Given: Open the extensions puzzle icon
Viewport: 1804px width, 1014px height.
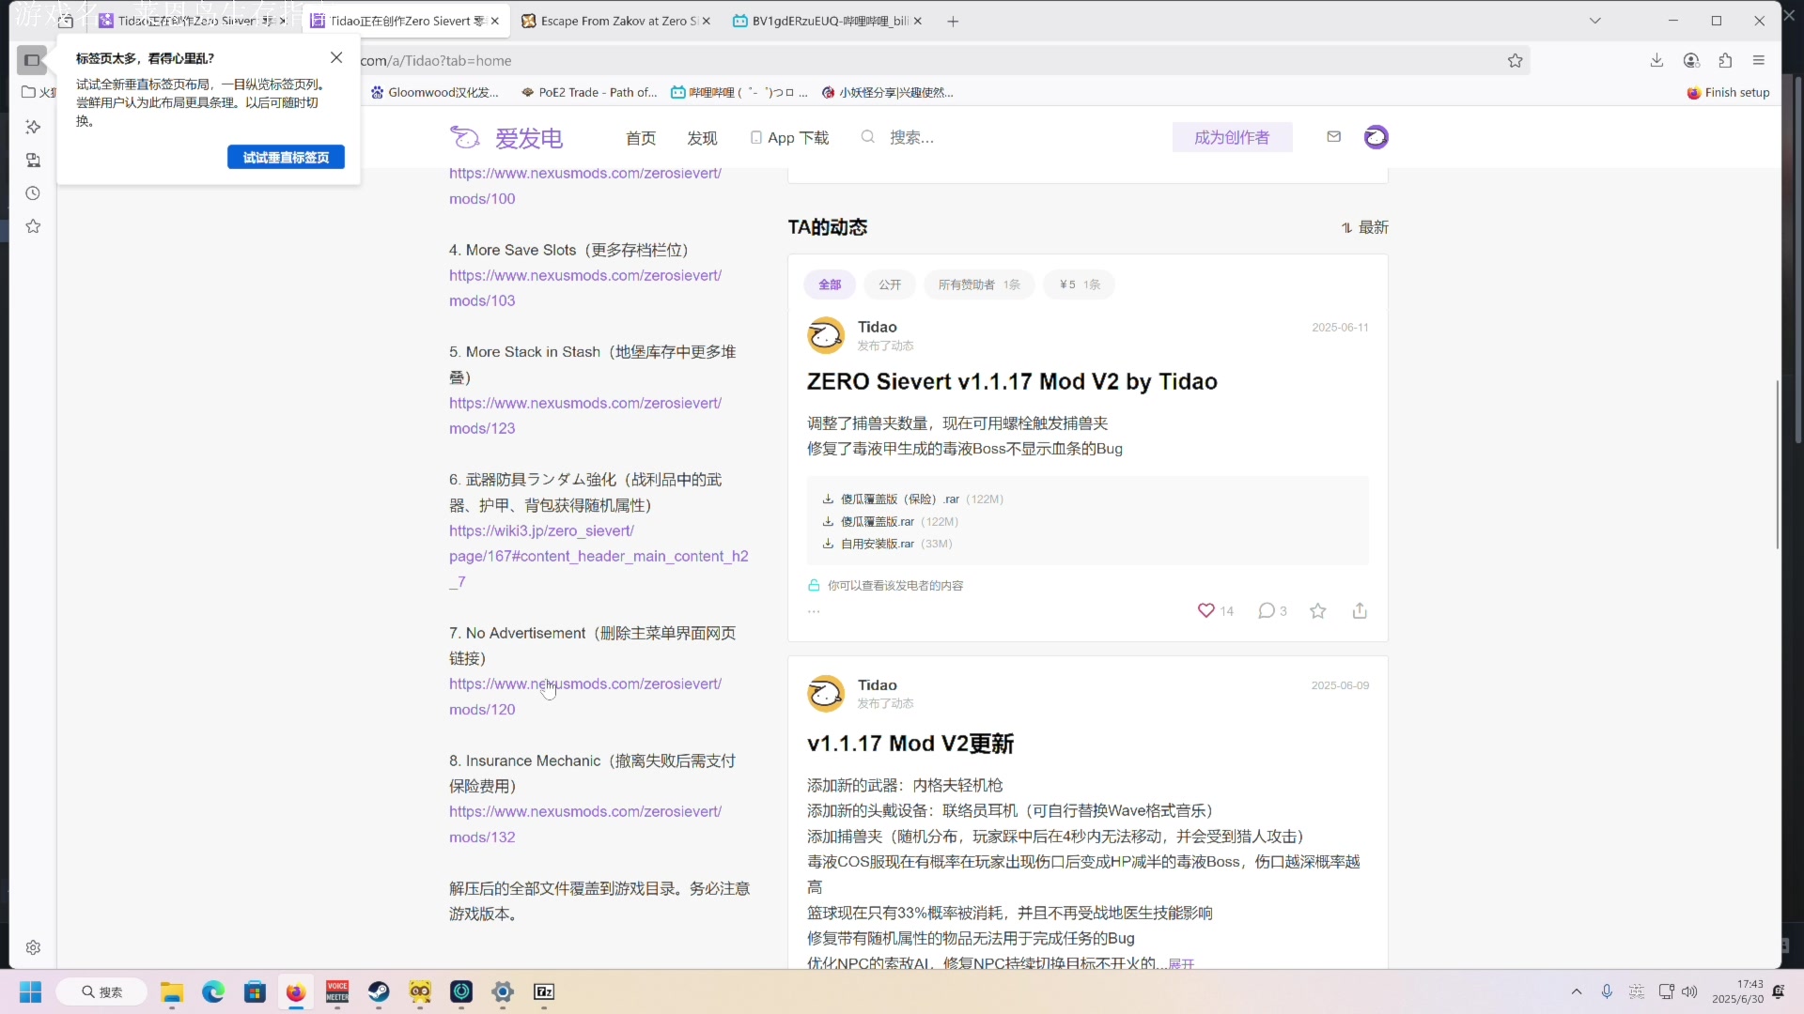Looking at the screenshot, I should [x=1725, y=60].
